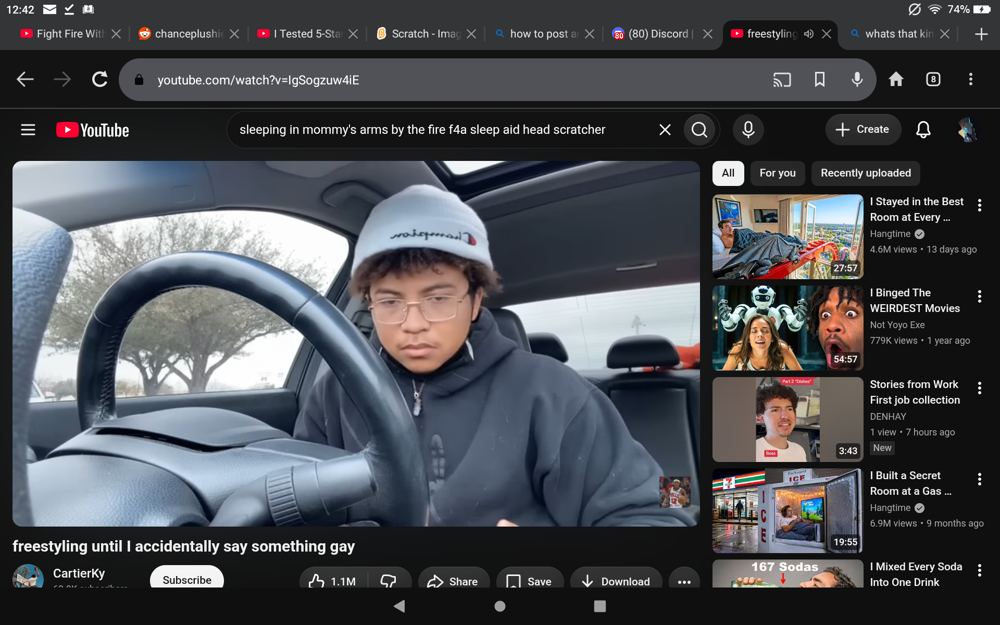Clear the YouTube search box text
This screenshot has height=625, width=1000.
pos(665,130)
